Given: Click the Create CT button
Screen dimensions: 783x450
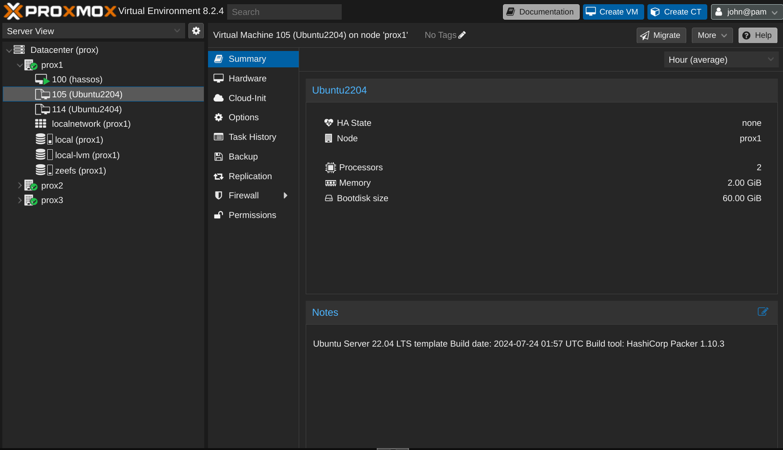Looking at the screenshot, I should (x=677, y=12).
